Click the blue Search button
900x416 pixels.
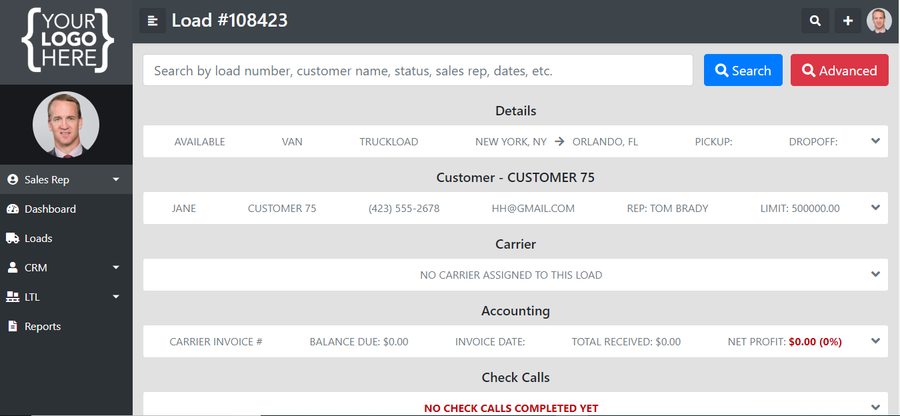(x=743, y=70)
